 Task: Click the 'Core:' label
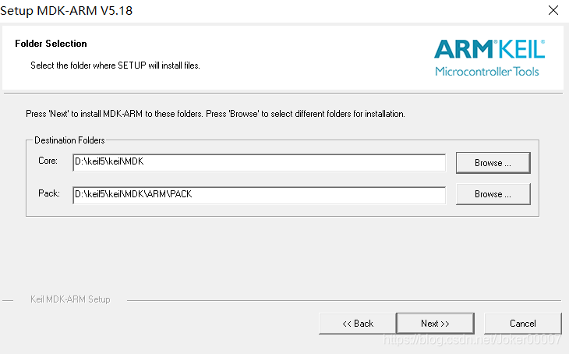tap(48, 161)
